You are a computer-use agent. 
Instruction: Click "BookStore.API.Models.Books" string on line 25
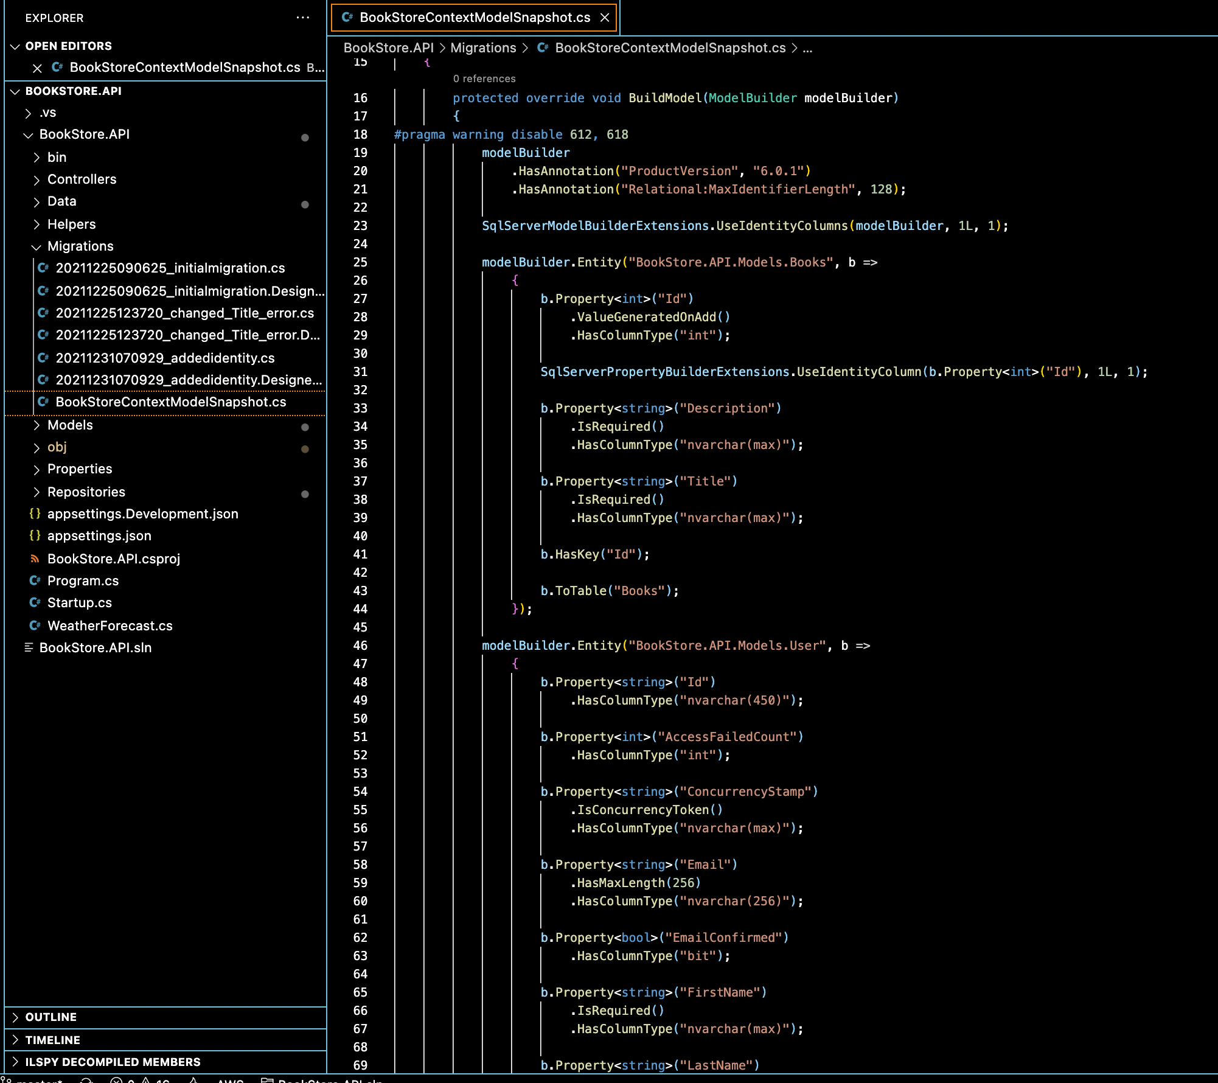[731, 262]
